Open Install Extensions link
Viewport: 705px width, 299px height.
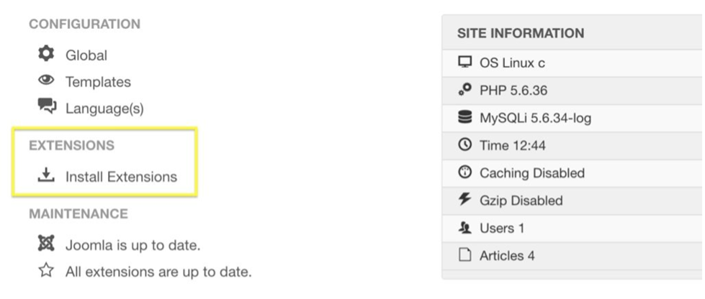point(121,176)
